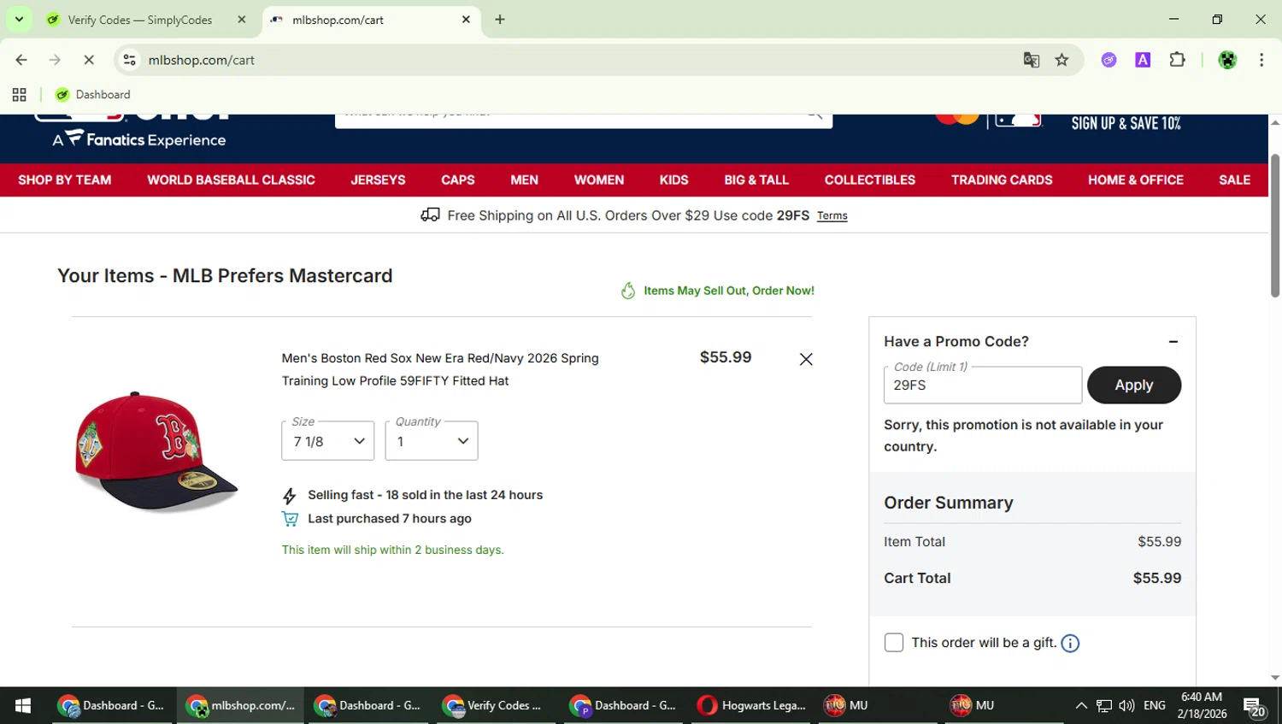This screenshot has width=1282, height=724.
Task: Click the address bar URL
Action: click(x=202, y=60)
